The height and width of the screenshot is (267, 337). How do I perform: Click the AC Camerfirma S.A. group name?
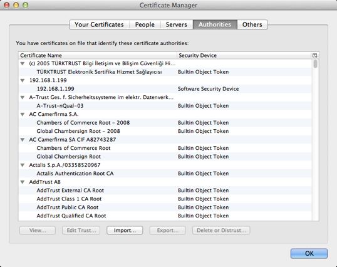[x=54, y=114]
